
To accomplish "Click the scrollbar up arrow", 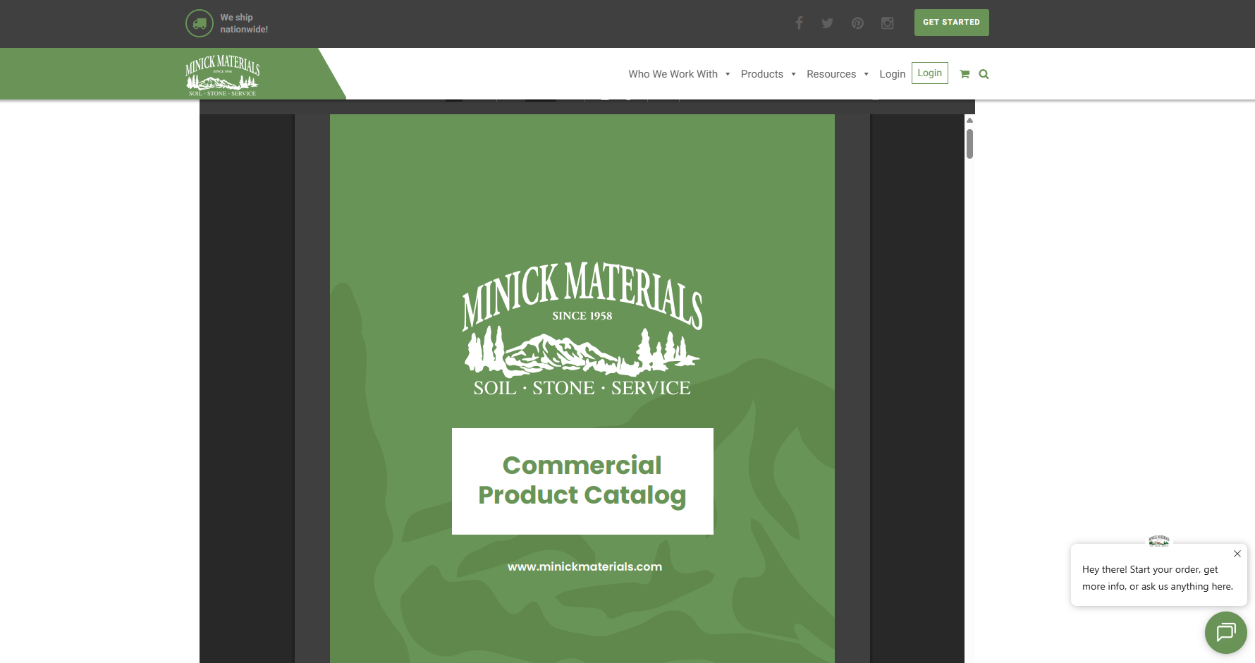I will (969, 120).
